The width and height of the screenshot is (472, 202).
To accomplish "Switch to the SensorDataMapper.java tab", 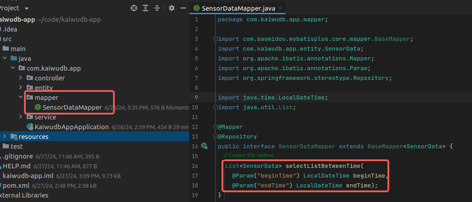I will point(237,8).
